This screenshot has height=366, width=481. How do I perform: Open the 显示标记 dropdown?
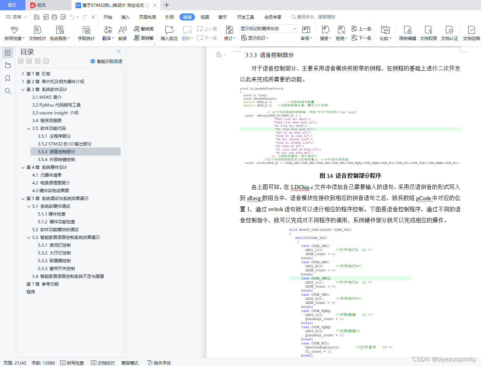(x=255, y=38)
